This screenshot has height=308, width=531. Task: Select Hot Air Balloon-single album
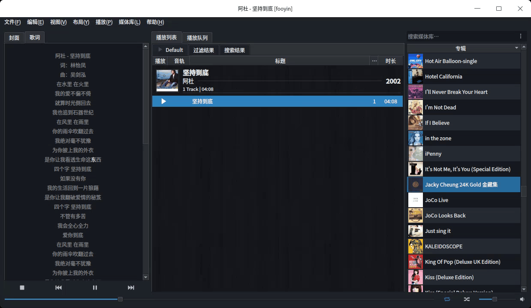coord(464,61)
